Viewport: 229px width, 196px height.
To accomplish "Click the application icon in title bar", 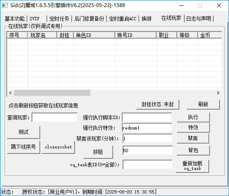I will click(x=5, y=5).
